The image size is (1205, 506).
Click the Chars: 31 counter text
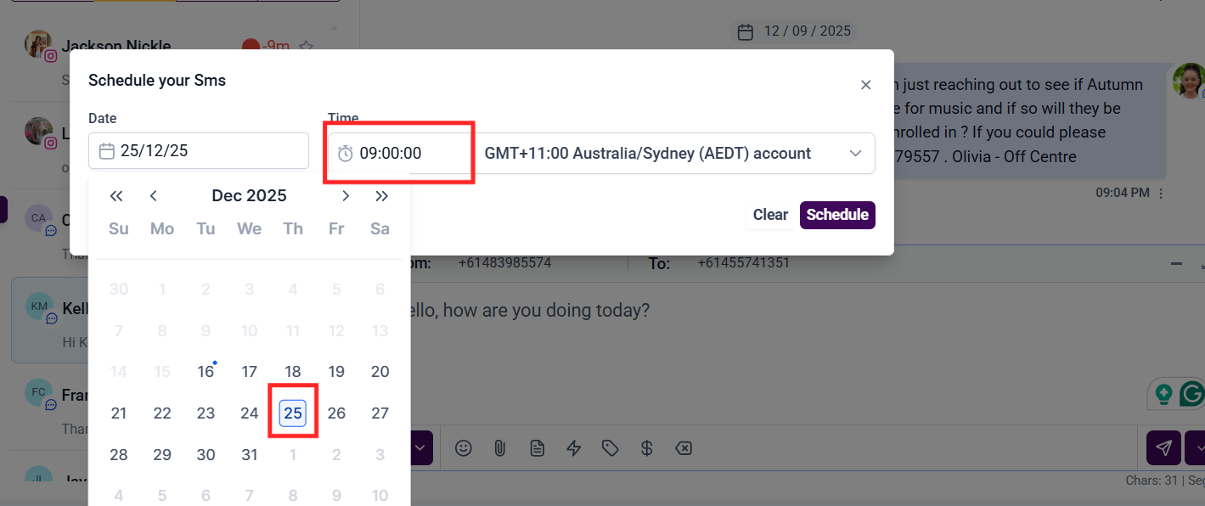click(1153, 481)
